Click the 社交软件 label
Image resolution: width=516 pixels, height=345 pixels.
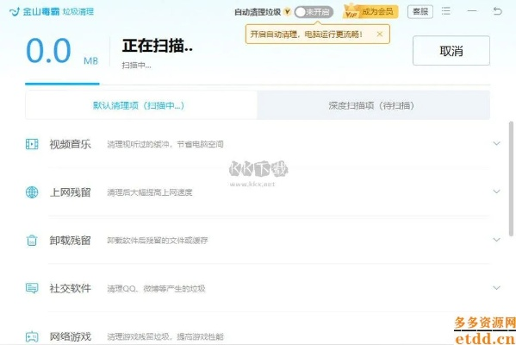[70, 288]
